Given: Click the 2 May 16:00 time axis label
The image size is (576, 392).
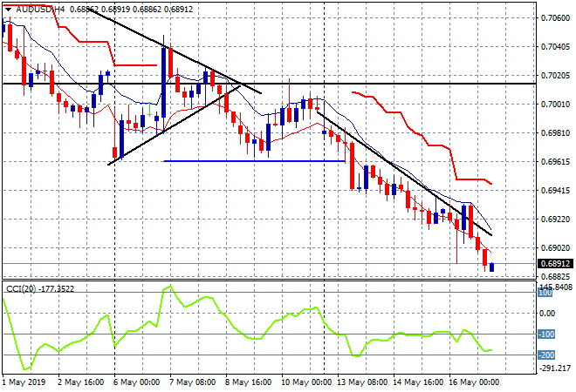Looking at the screenshot, I should click(x=81, y=382).
